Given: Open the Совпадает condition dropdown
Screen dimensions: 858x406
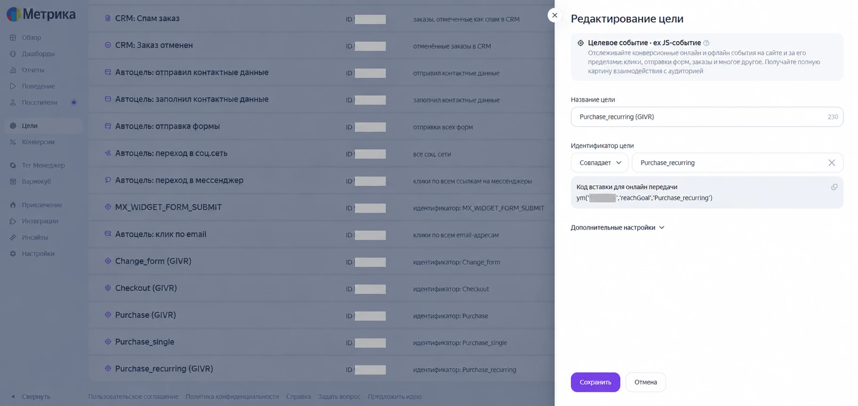Looking at the screenshot, I should [599, 163].
